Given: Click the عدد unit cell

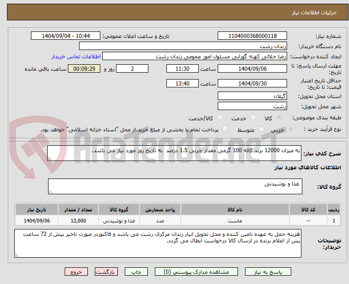Looking at the screenshot, I should tap(160, 221).
